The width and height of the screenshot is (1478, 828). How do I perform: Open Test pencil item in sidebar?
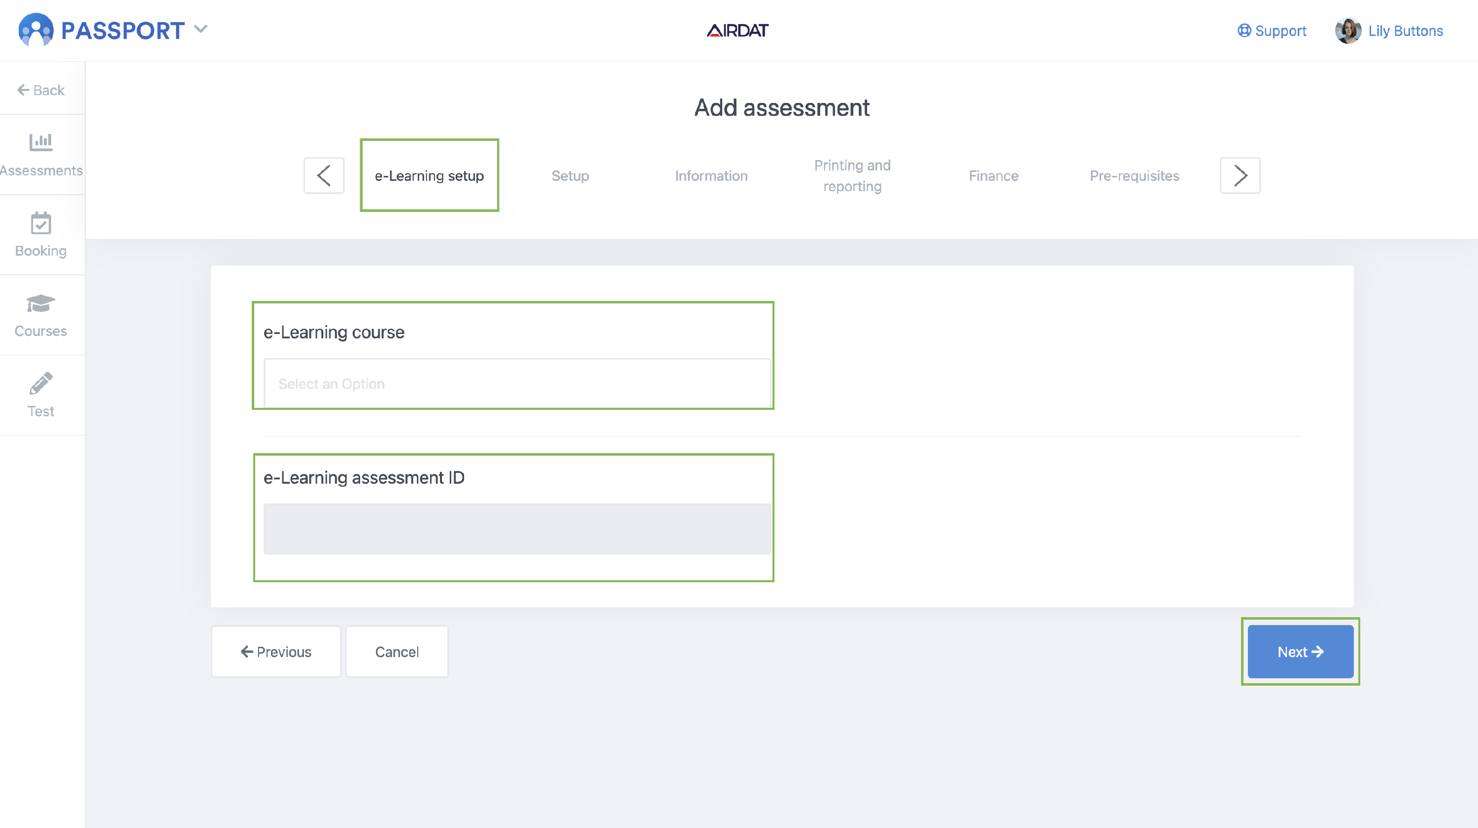pyautogui.click(x=41, y=396)
